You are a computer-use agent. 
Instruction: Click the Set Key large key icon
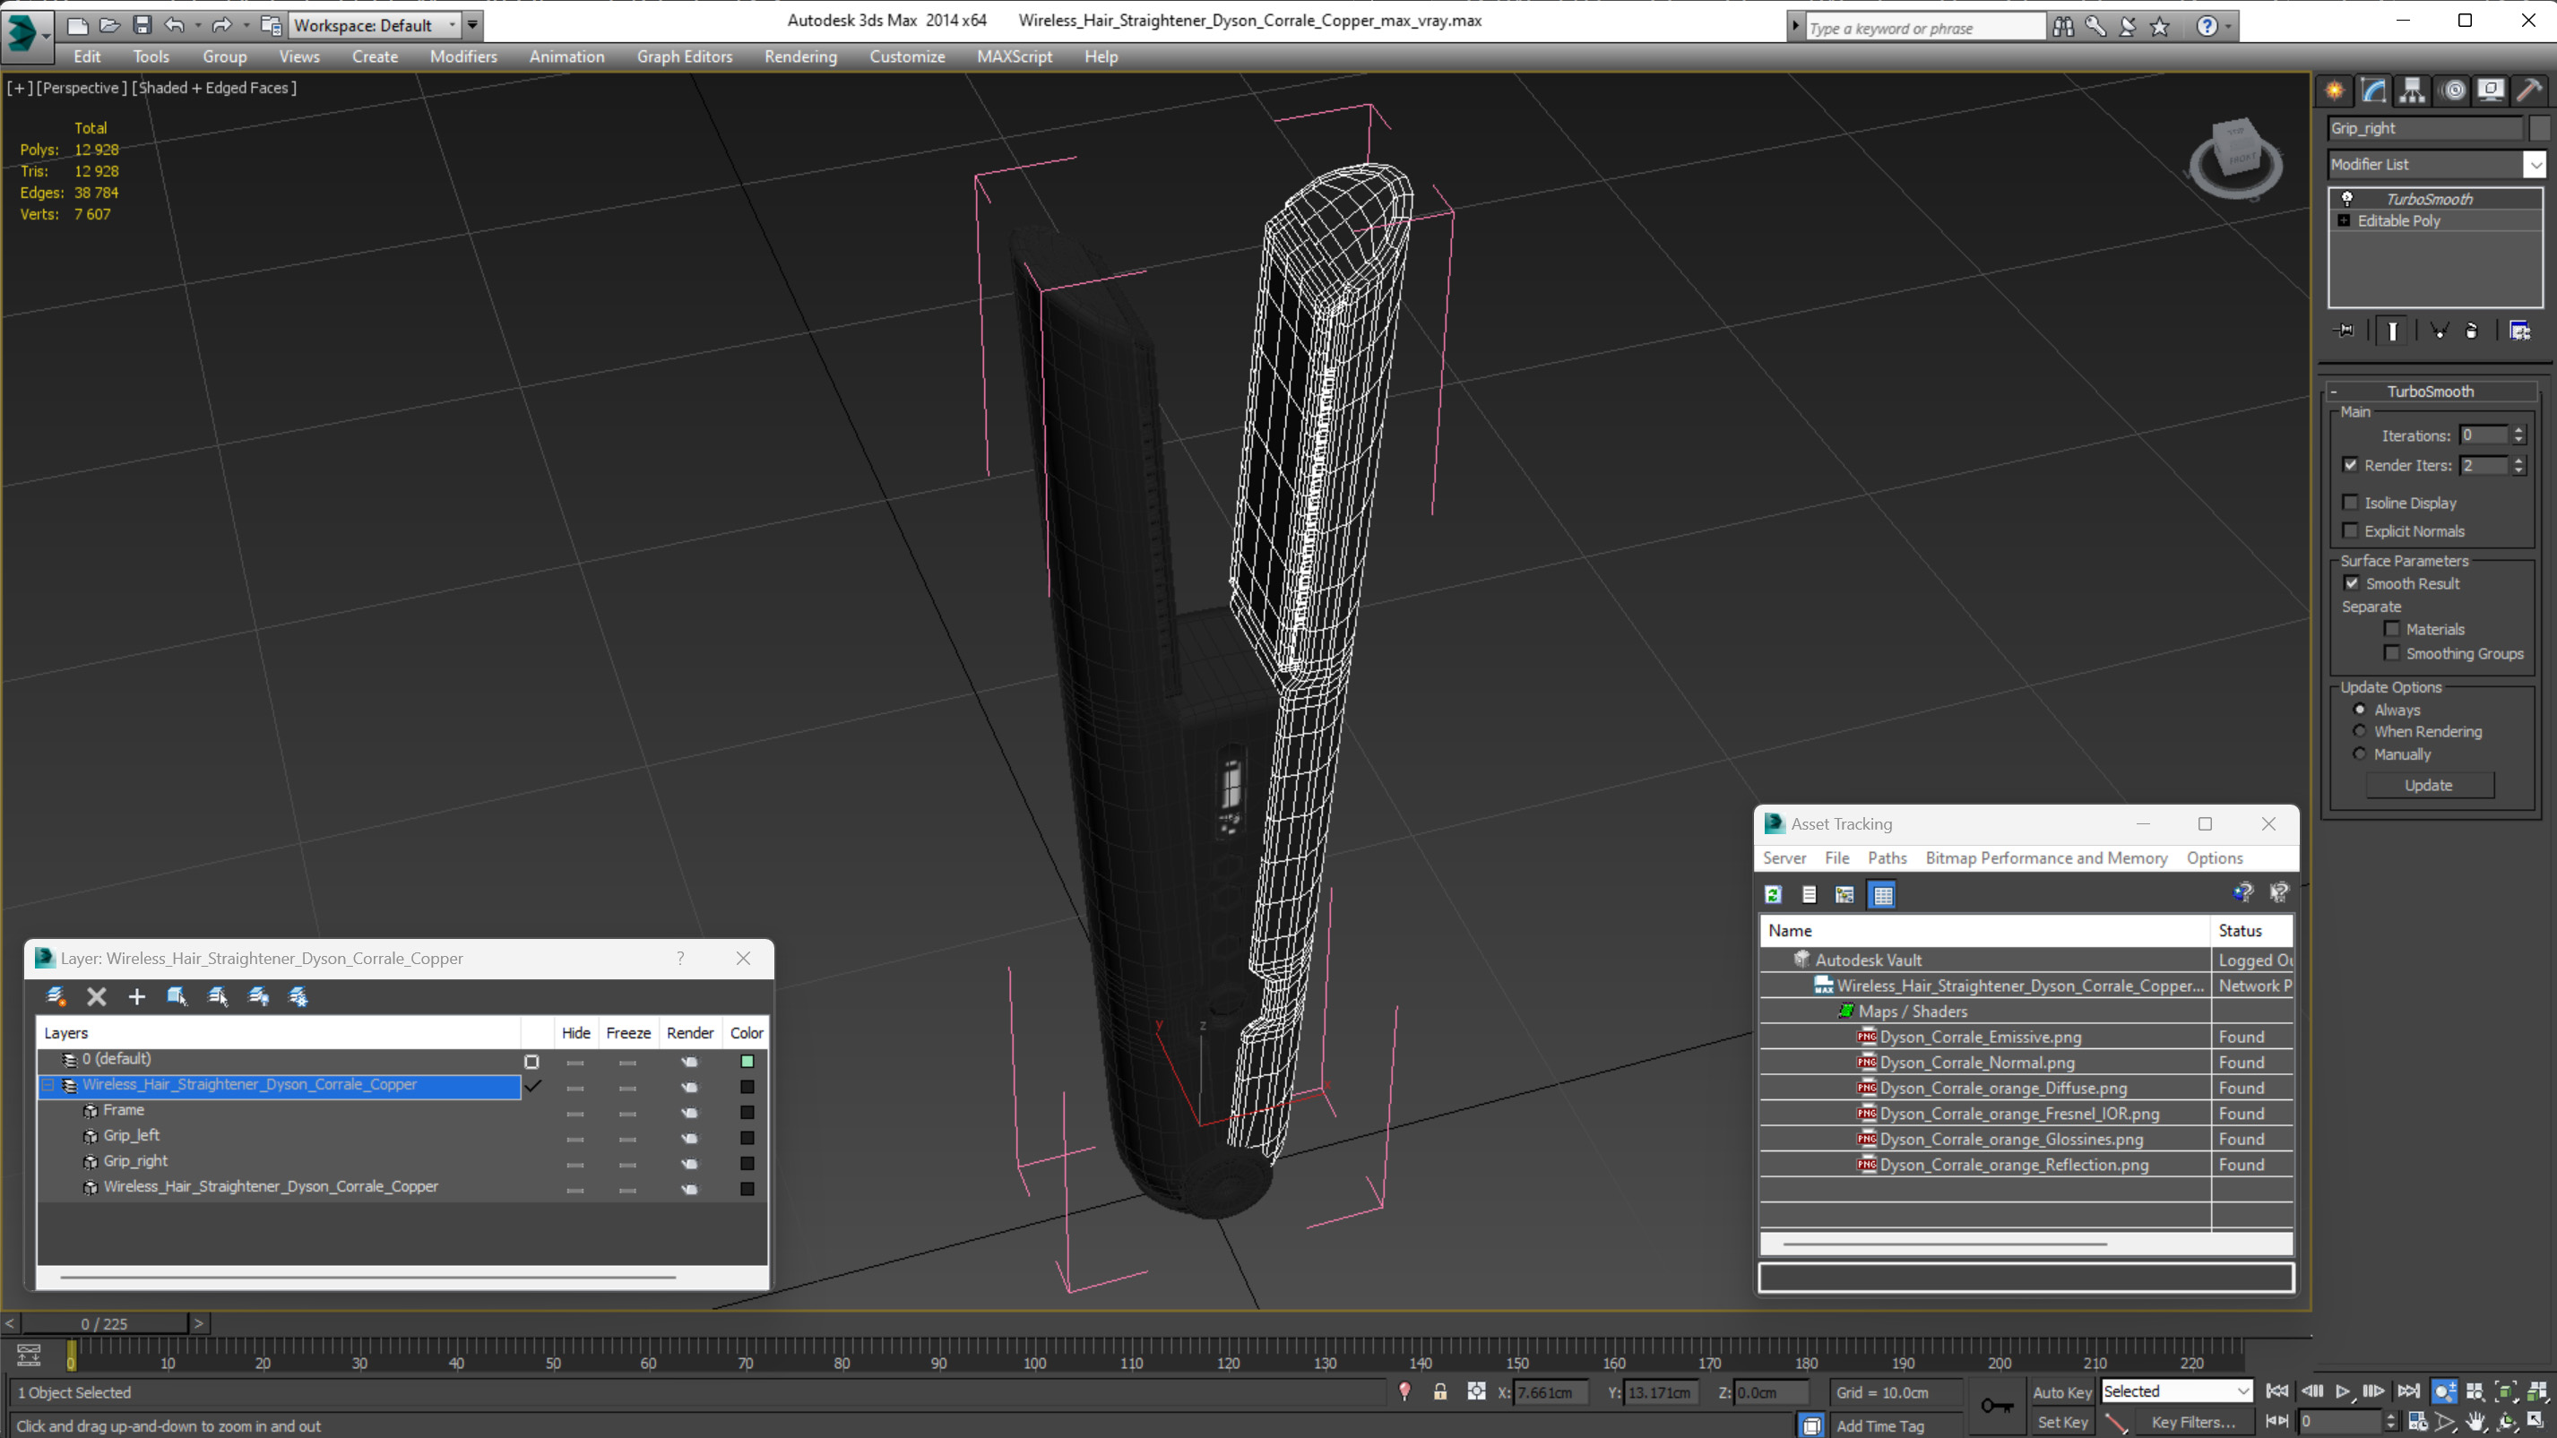click(x=1997, y=1405)
